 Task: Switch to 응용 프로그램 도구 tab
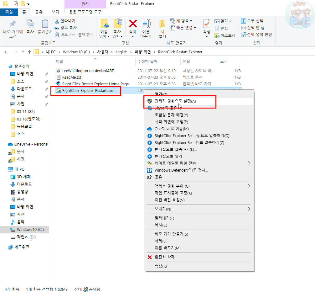85,12
